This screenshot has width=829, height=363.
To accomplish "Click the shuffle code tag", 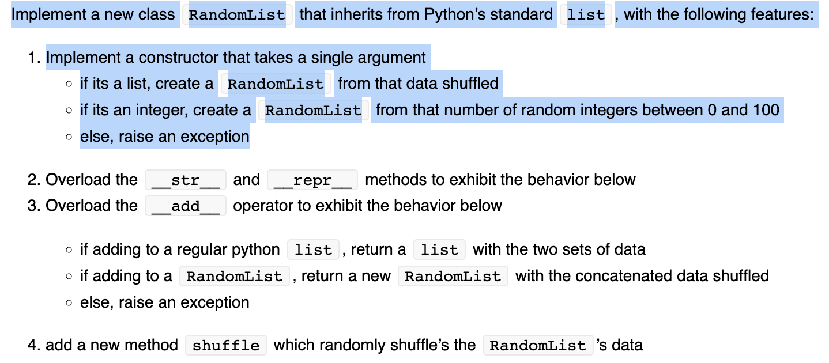I will point(226,345).
